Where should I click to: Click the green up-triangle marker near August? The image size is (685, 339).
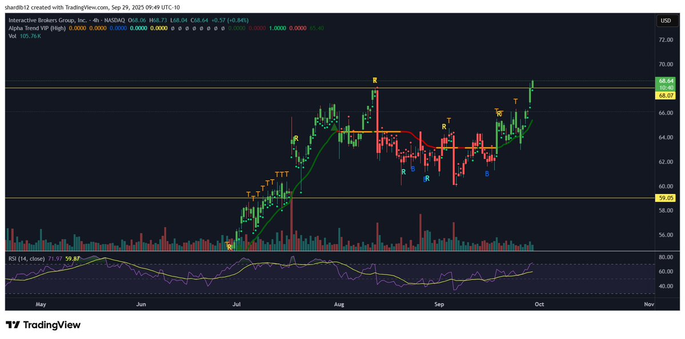coord(334,128)
